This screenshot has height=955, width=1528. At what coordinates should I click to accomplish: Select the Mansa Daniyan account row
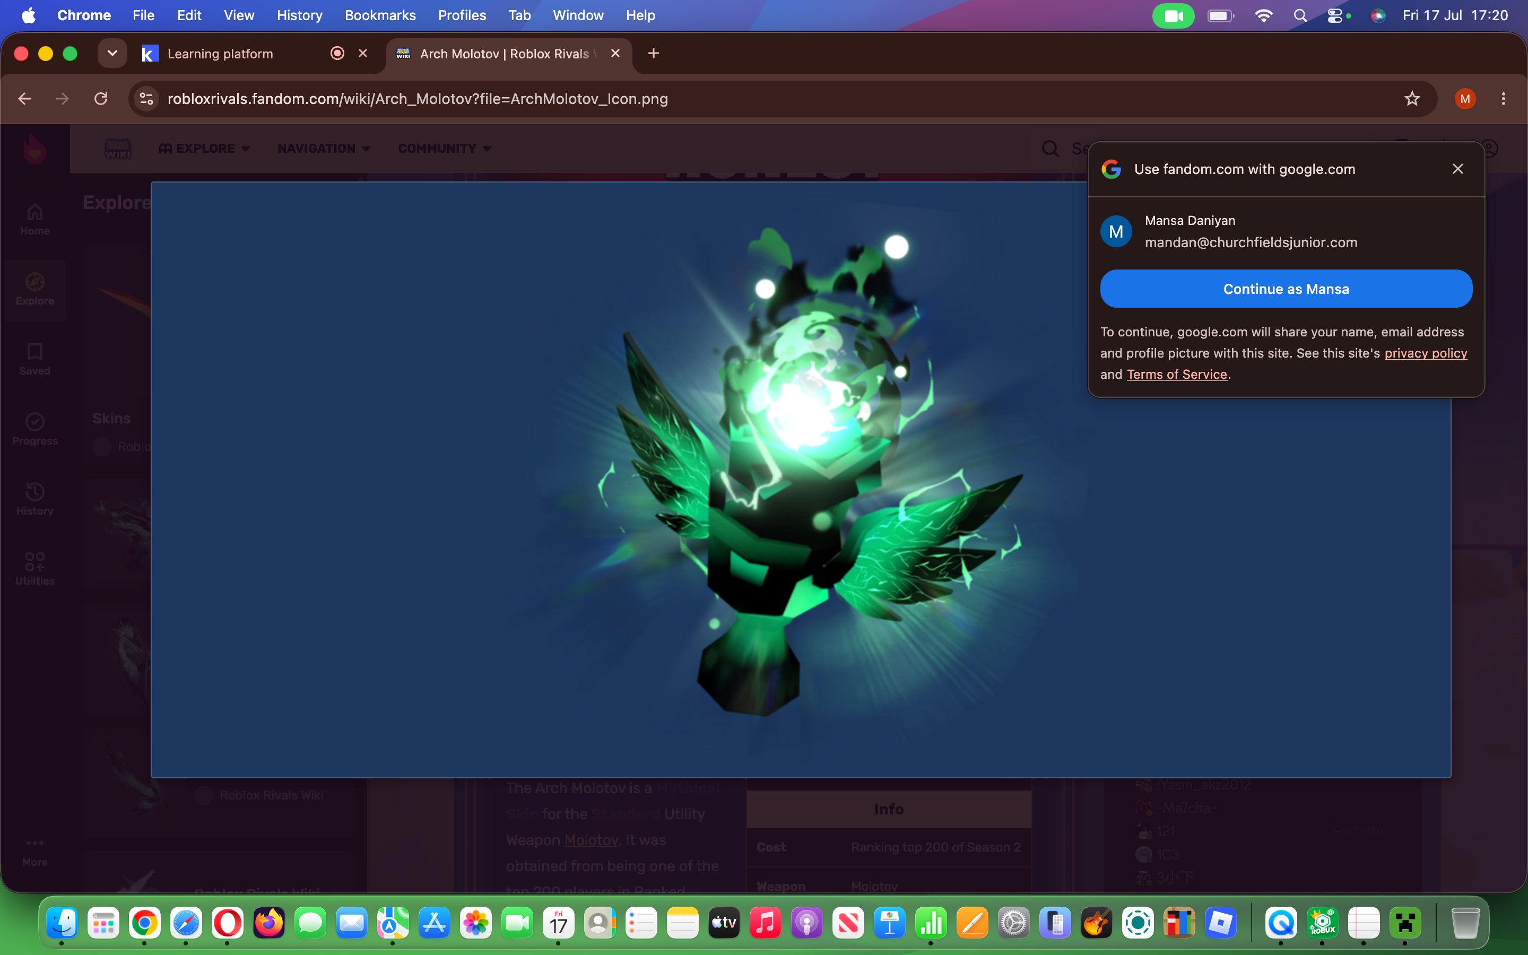tap(1286, 232)
